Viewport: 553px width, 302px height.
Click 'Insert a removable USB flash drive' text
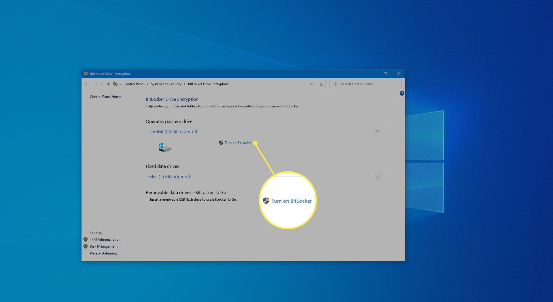point(193,200)
